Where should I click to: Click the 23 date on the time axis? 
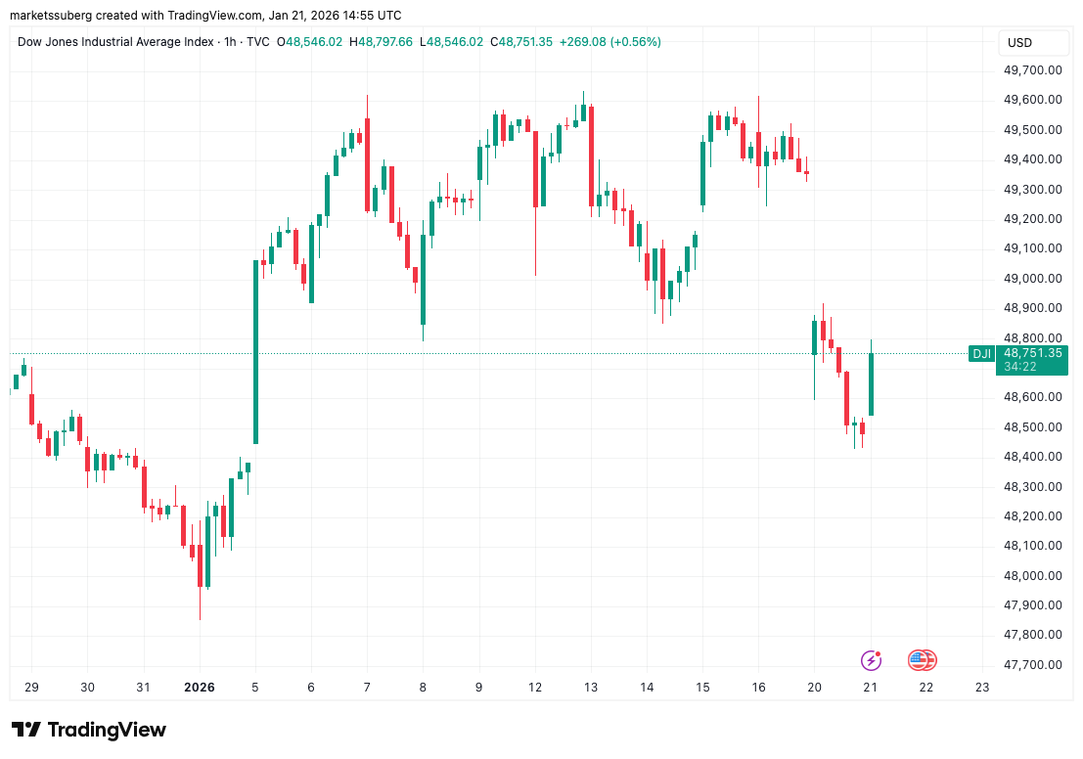click(982, 687)
